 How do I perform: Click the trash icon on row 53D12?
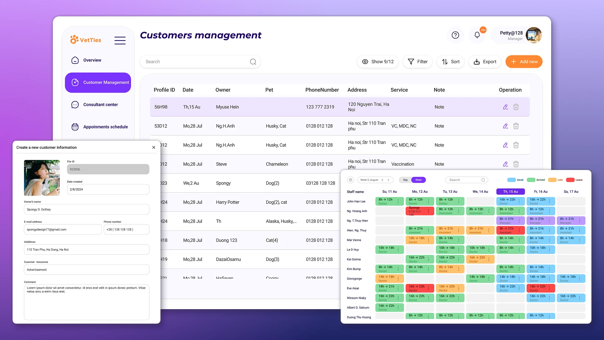tap(516, 126)
